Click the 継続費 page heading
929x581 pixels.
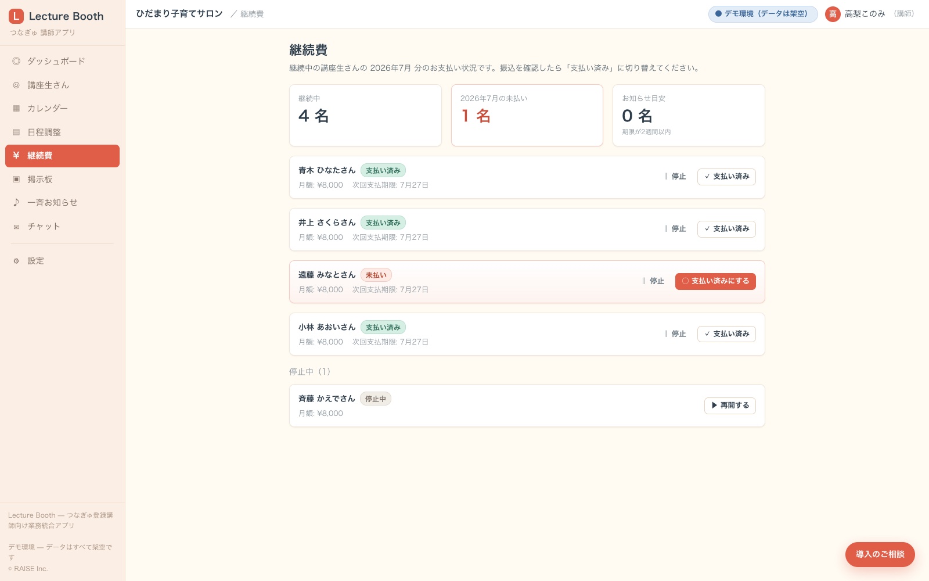point(308,51)
